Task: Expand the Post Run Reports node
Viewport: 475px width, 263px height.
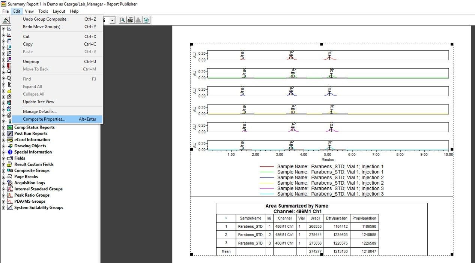Action: tap(4, 134)
